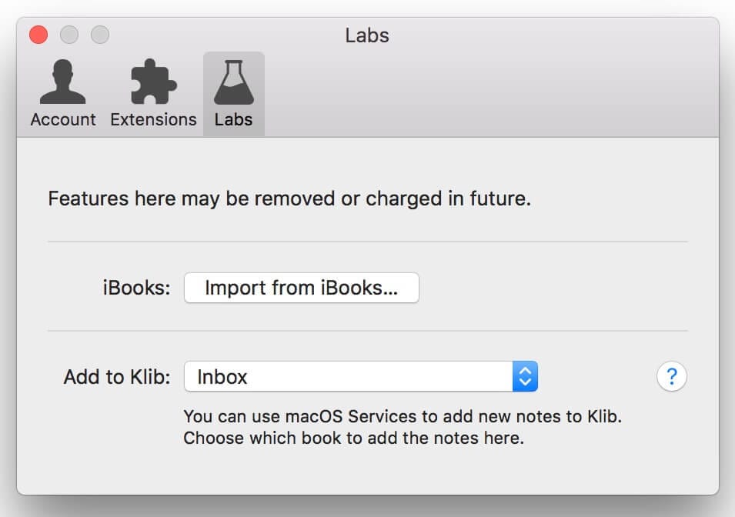Click the iBooks: field label
This screenshot has height=517, width=735.
[x=136, y=289]
